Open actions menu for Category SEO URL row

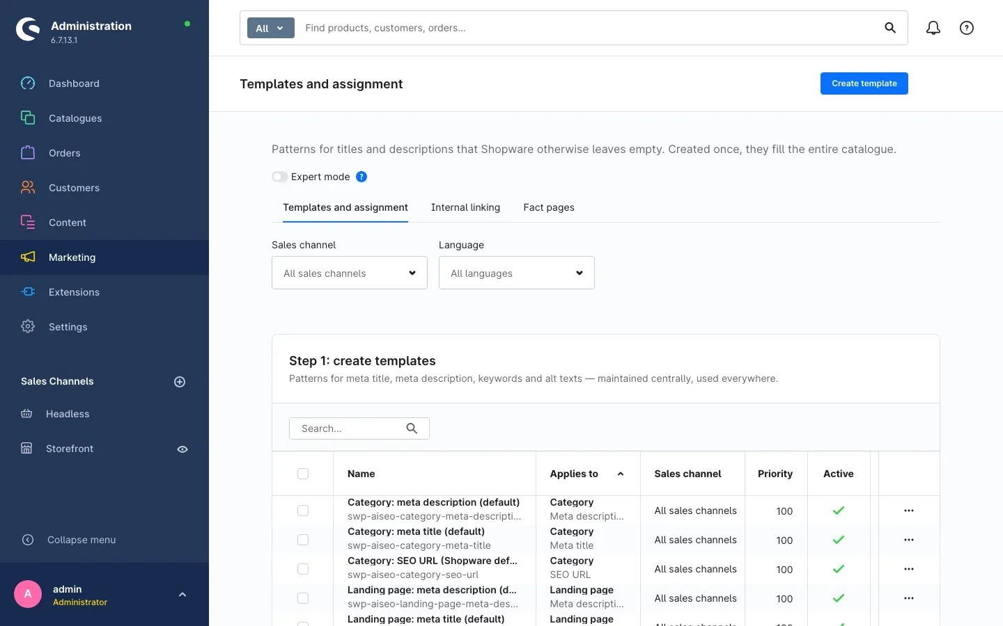click(x=909, y=569)
